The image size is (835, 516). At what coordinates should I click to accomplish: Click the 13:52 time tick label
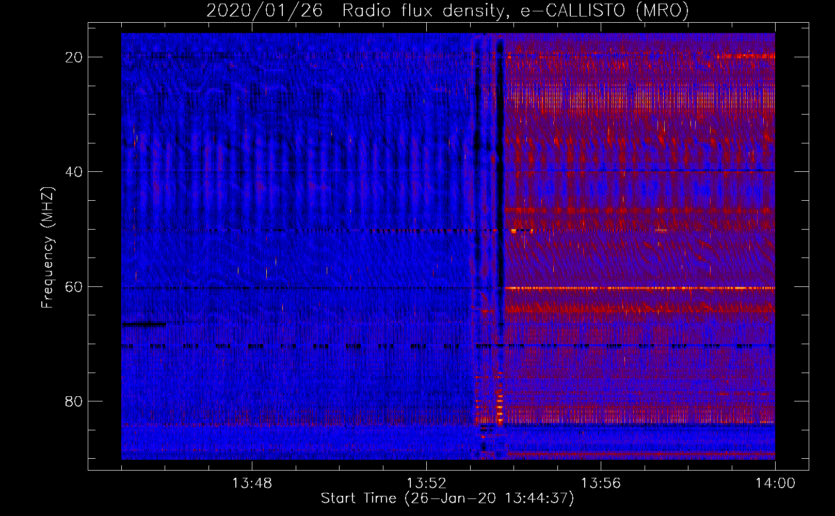coord(426,483)
